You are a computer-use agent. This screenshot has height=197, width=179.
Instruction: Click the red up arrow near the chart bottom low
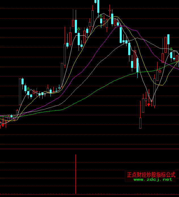coord(149,104)
